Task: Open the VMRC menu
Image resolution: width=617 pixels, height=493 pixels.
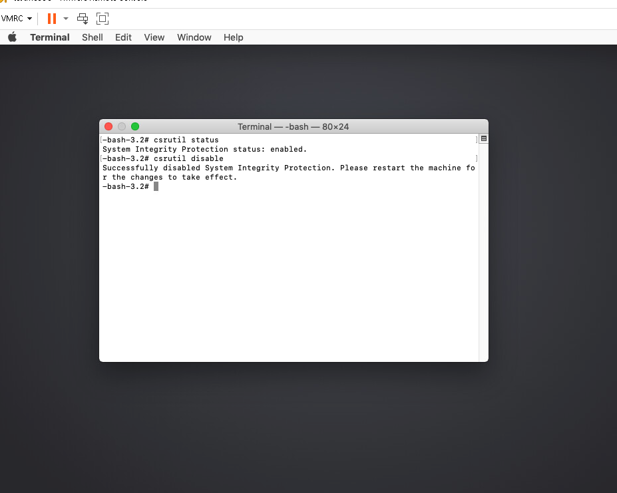Action: click(x=12, y=18)
